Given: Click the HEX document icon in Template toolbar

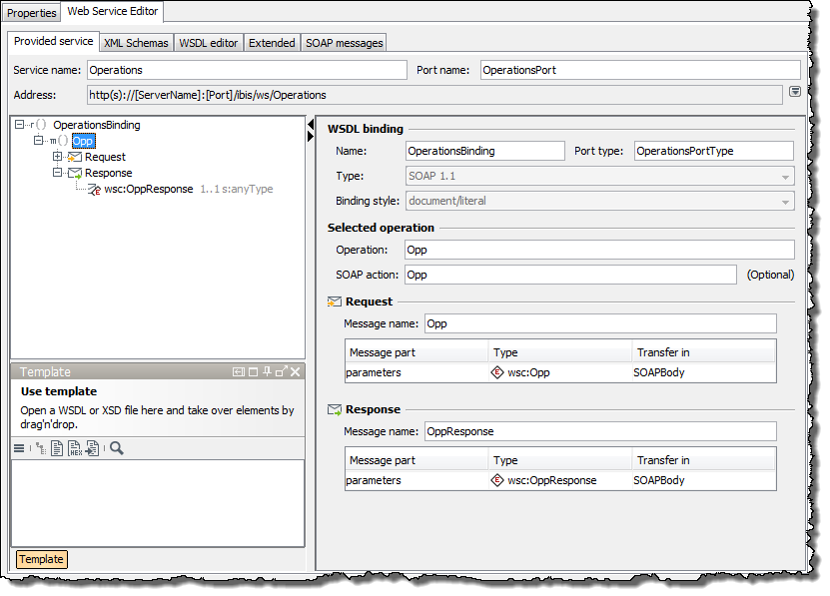Looking at the screenshot, I should pos(75,449).
